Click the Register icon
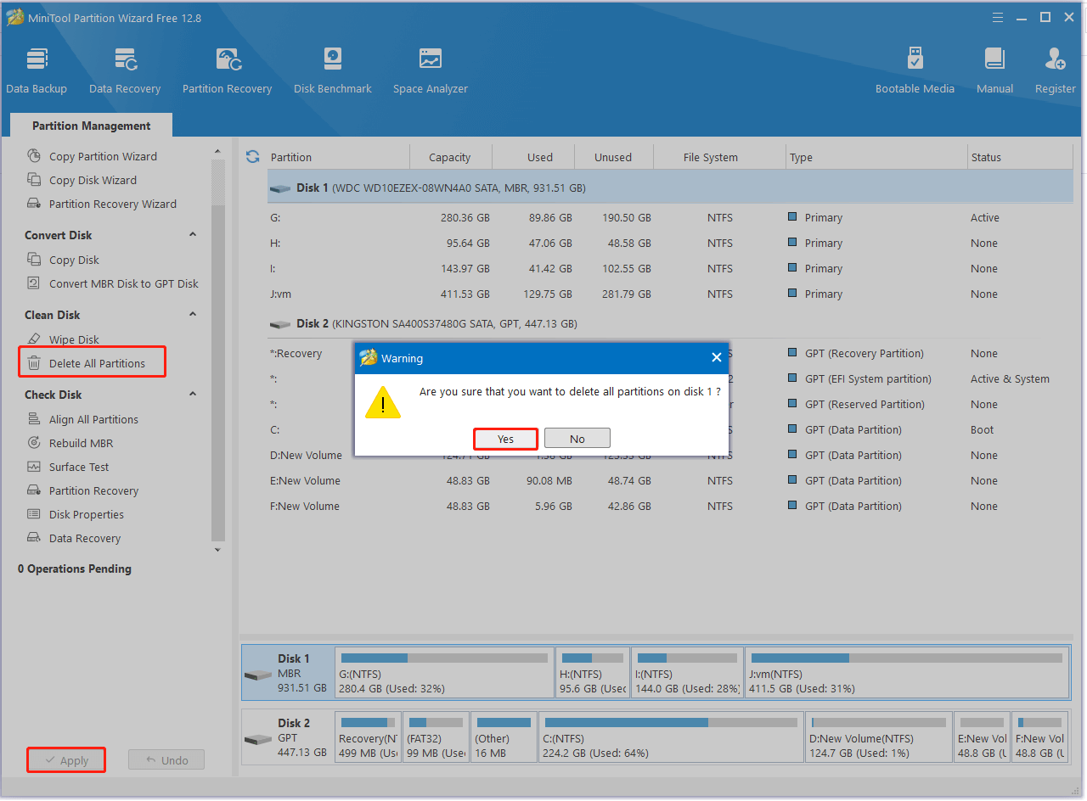Viewport: 1087px width, 801px height. pos(1056,71)
